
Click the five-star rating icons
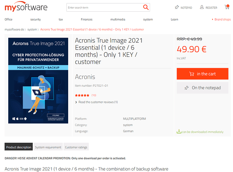[82, 95]
